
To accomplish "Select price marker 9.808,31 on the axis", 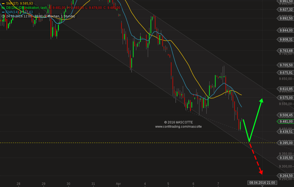I will tap(285, 40).
